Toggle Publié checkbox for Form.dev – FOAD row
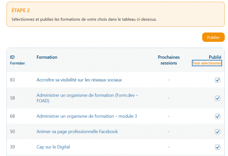The height and width of the screenshot is (156, 228). point(218,98)
